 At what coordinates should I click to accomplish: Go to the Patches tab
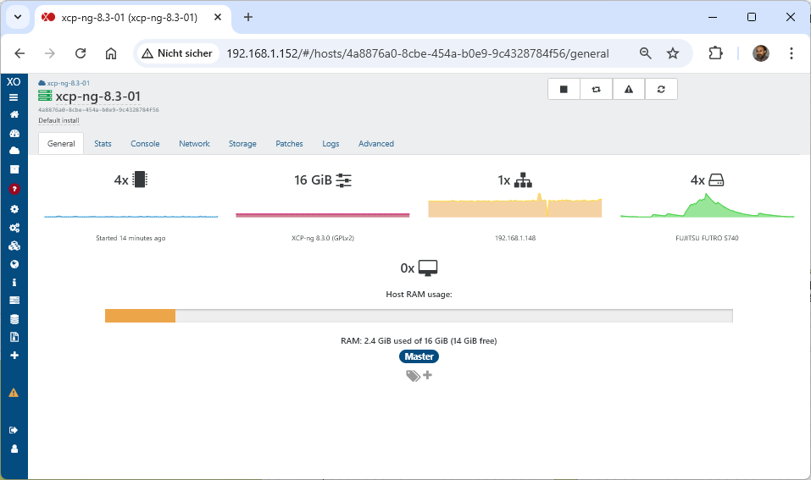(x=289, y=144)
